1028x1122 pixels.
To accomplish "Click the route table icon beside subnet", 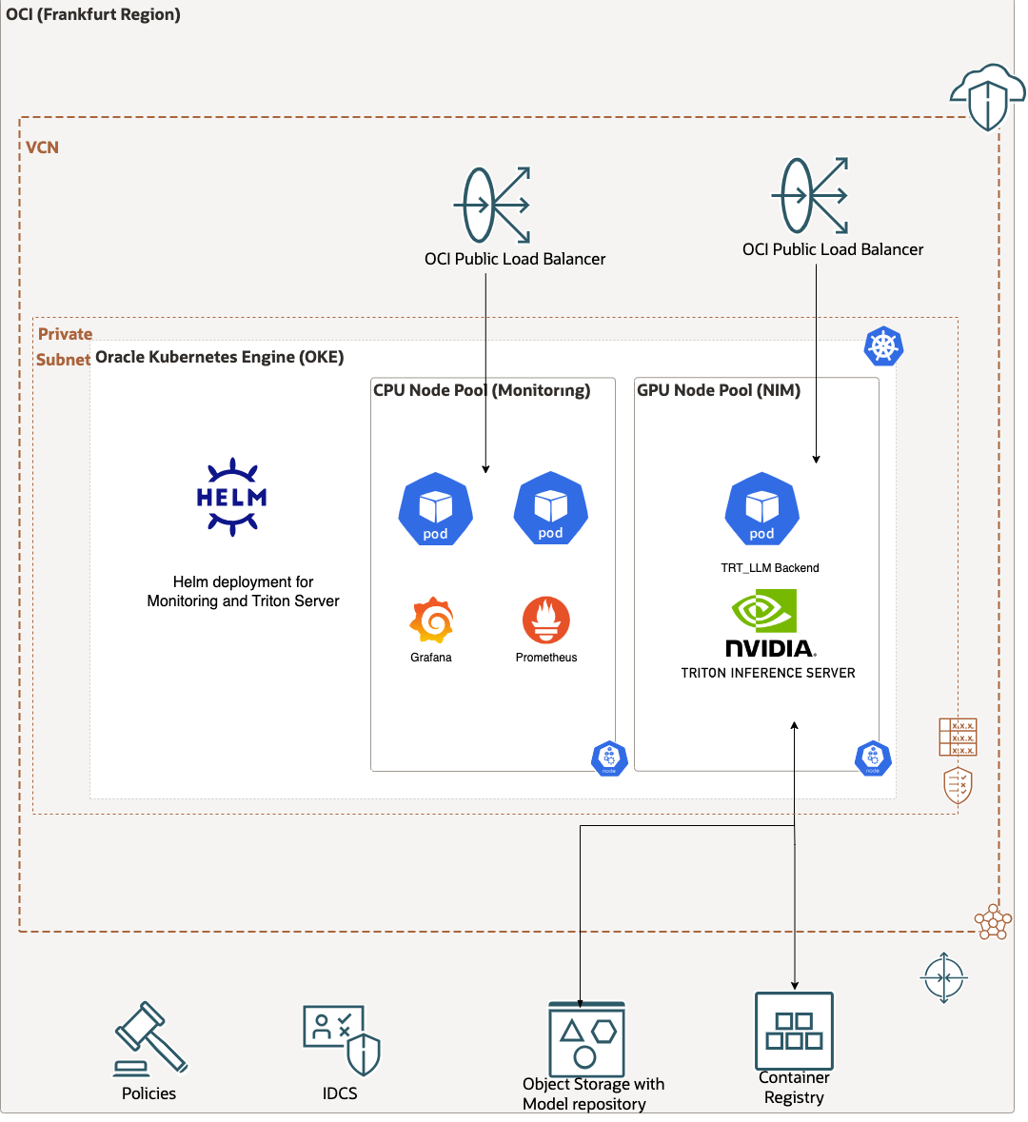I will (x=958, y=737).
